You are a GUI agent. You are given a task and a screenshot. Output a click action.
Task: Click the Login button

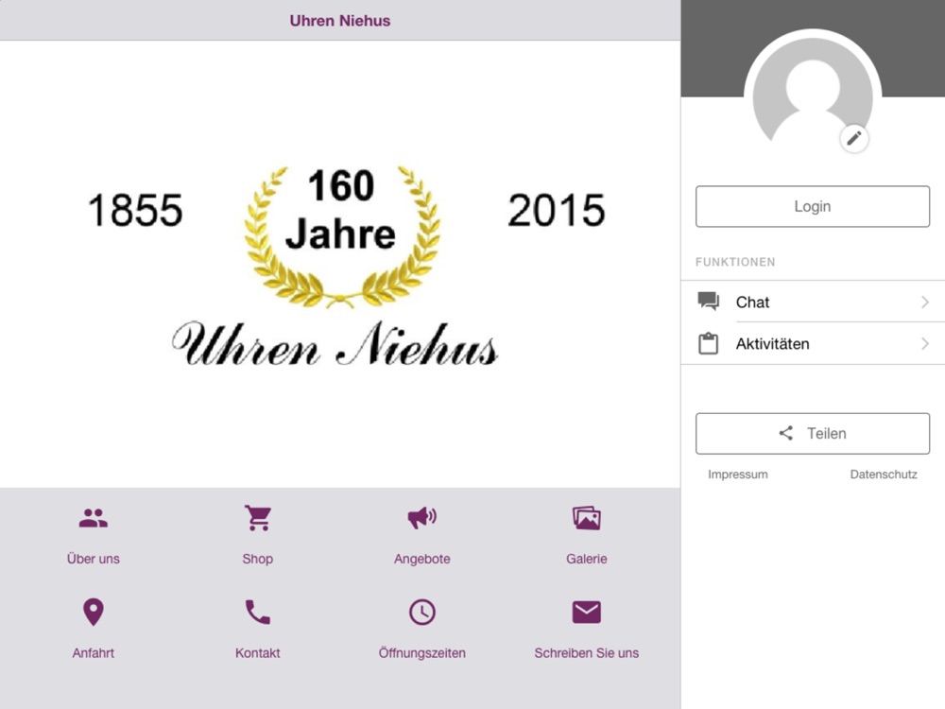pyautogui.click(x=813, y=206)
